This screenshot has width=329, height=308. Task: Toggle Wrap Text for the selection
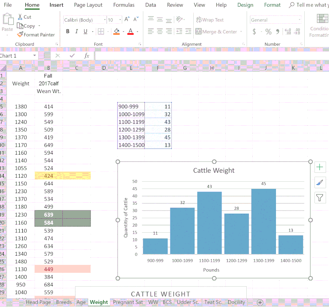(x=210, y=20)
